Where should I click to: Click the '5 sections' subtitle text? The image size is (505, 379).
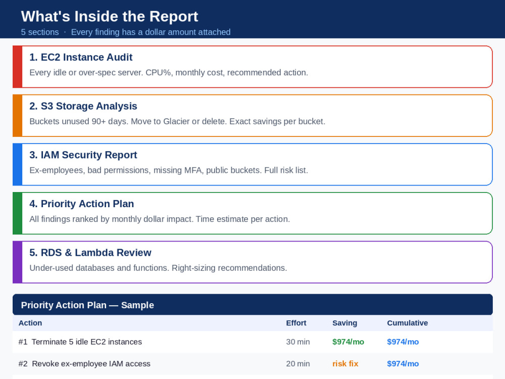point(40,32)
